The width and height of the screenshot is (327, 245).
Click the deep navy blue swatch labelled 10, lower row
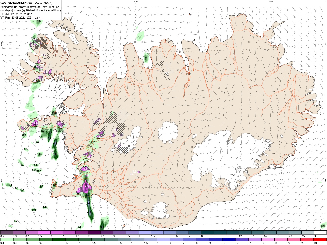229,240
